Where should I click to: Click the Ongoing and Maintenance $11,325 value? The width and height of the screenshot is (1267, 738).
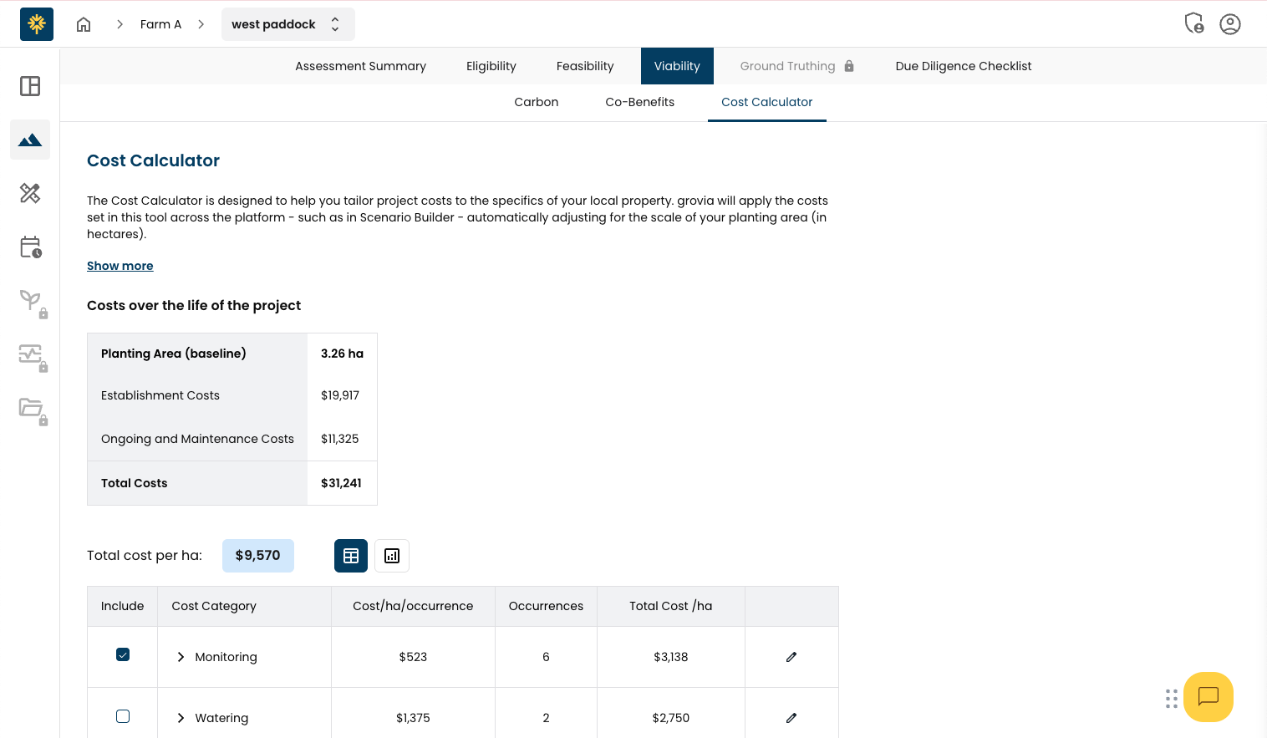coord(340,439)
